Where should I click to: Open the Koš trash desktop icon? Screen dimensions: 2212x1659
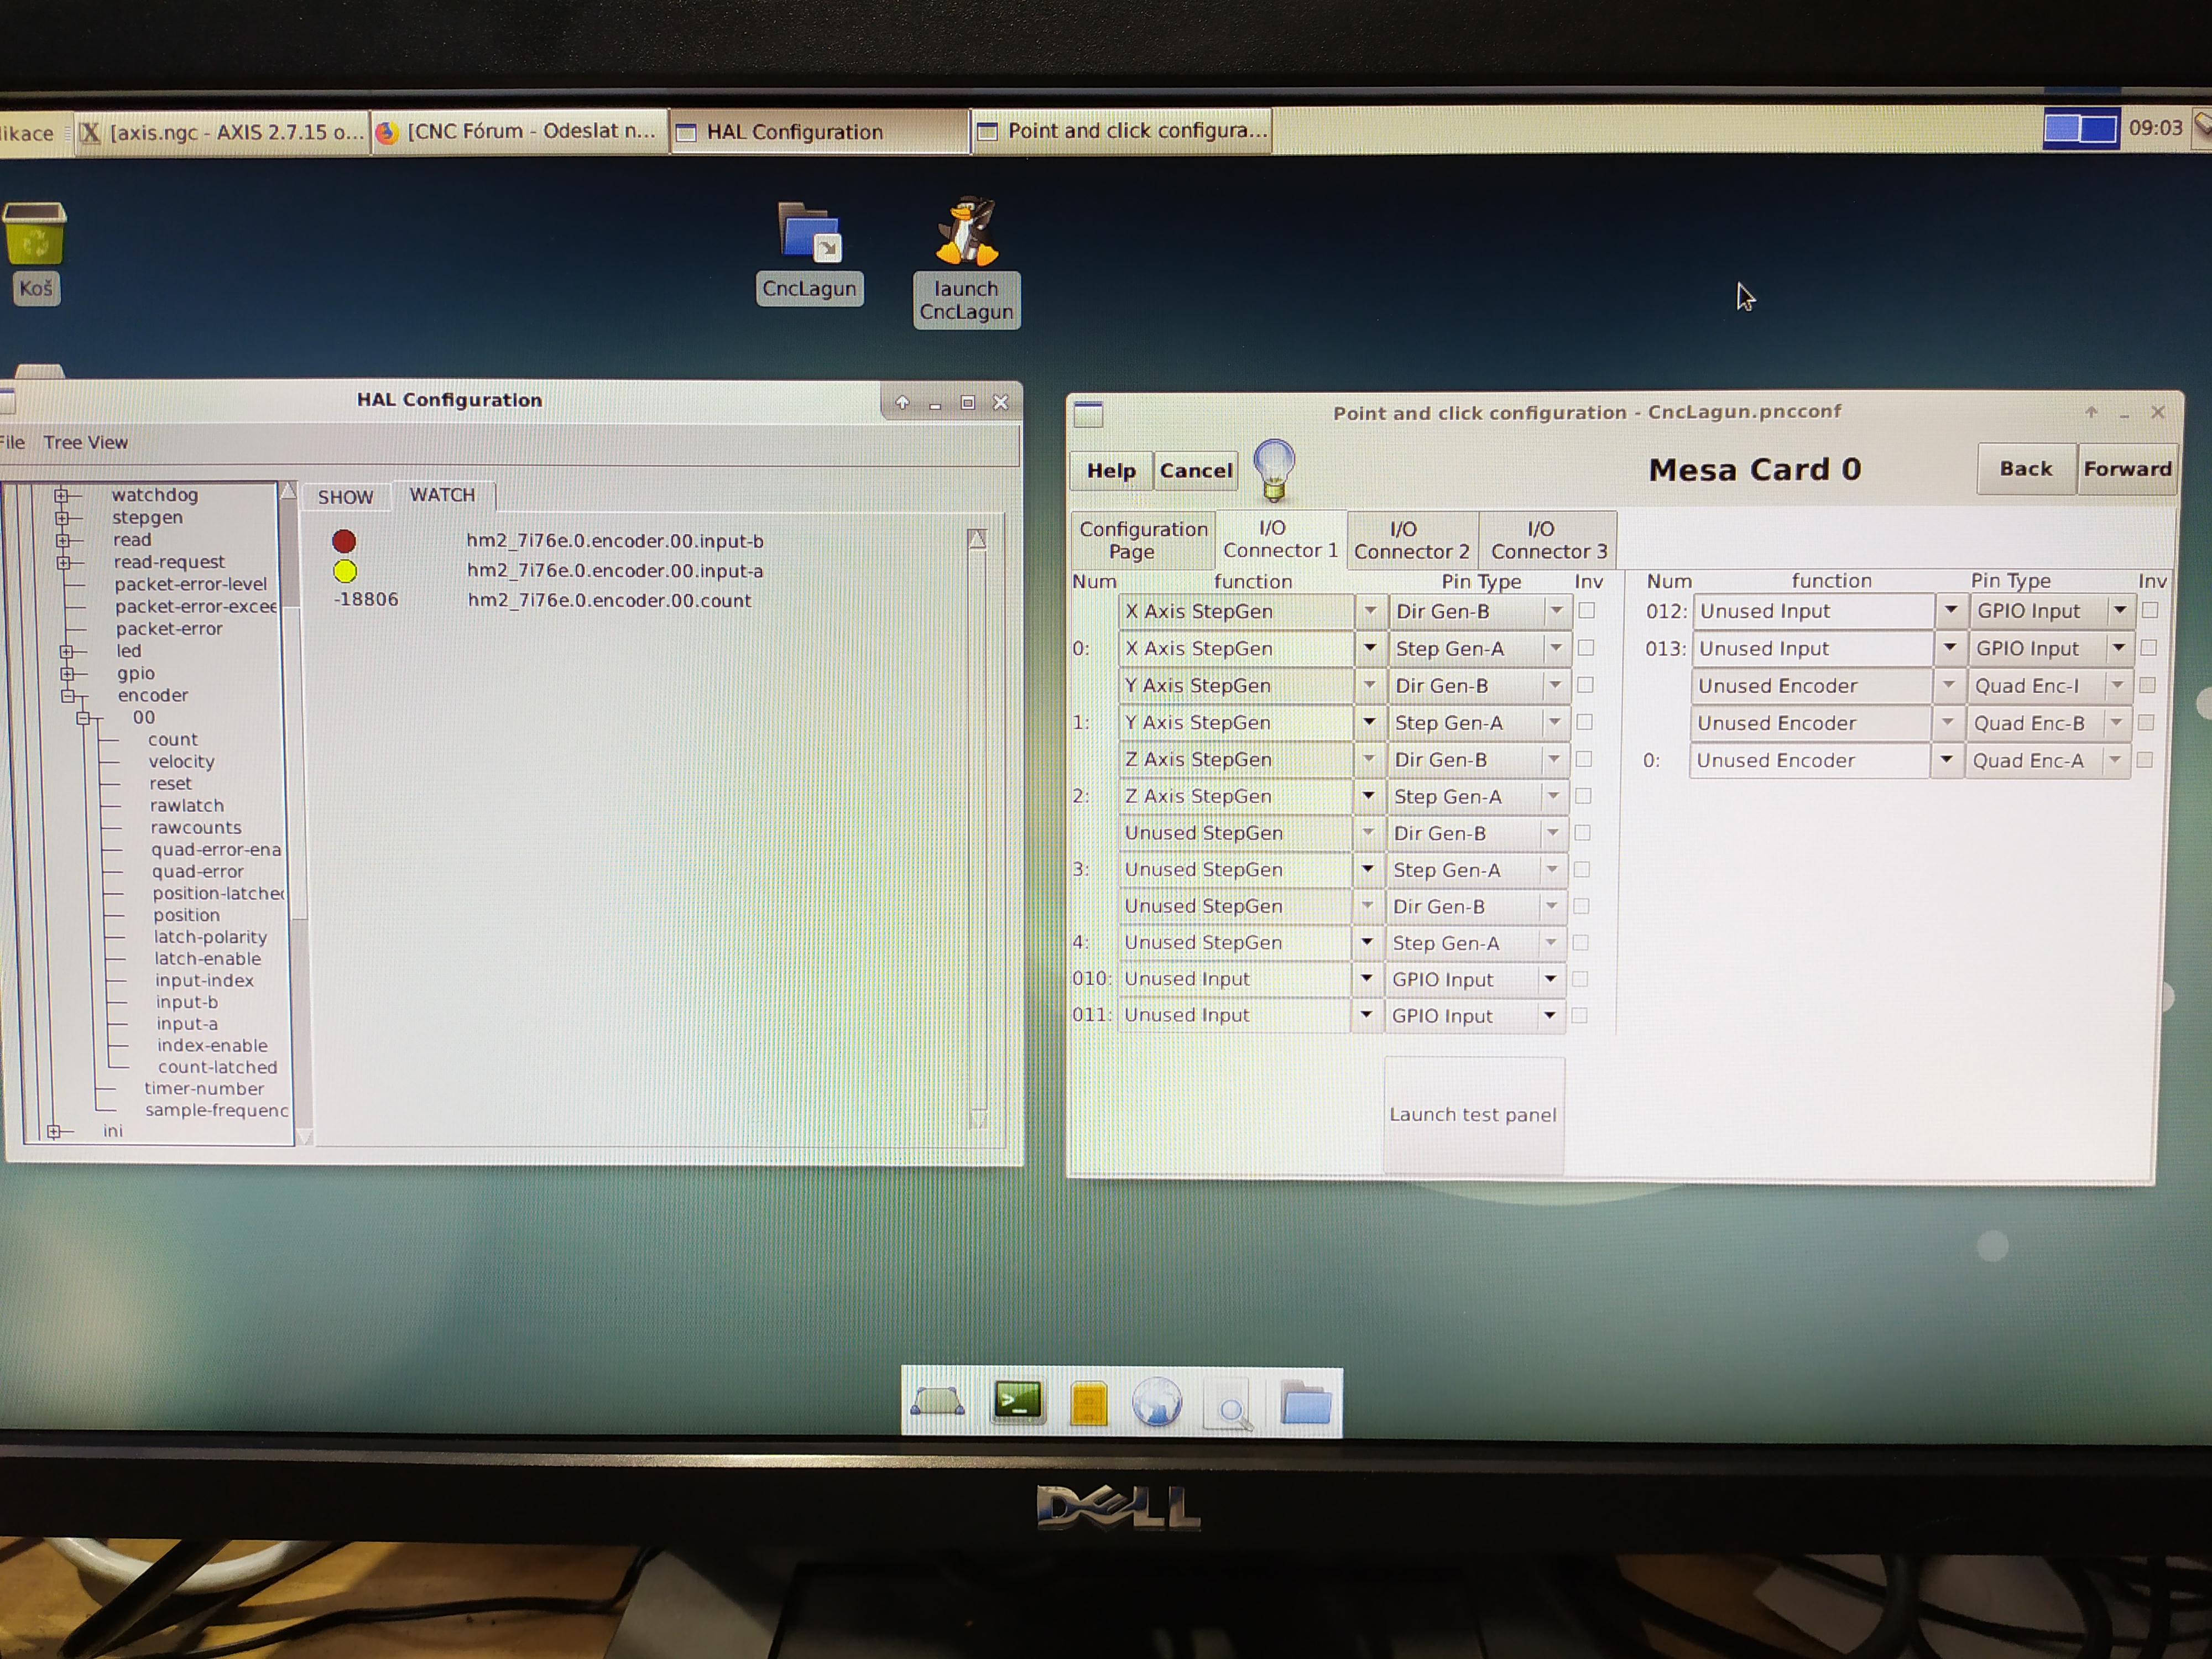click(x=35, y=235)
